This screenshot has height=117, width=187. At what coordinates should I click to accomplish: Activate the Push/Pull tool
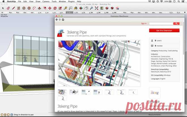tap(39, 8)
